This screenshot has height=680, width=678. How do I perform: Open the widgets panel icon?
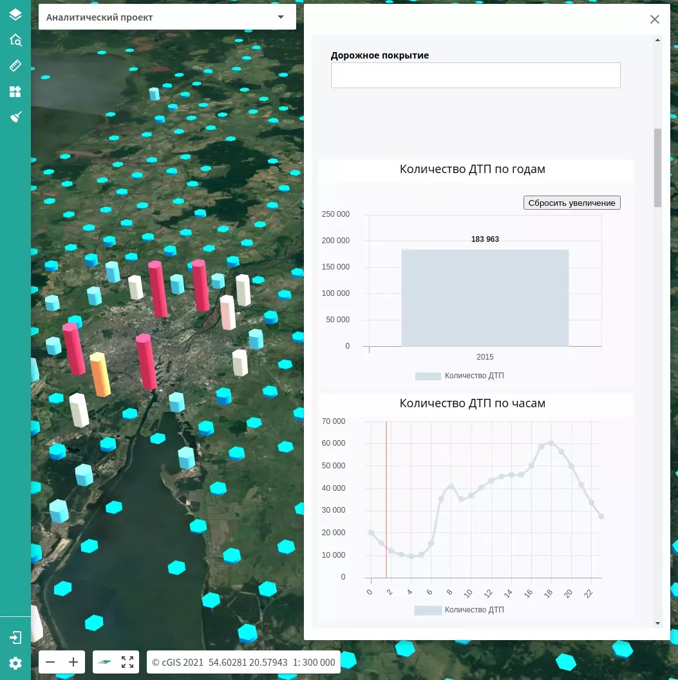pos(15,91)
